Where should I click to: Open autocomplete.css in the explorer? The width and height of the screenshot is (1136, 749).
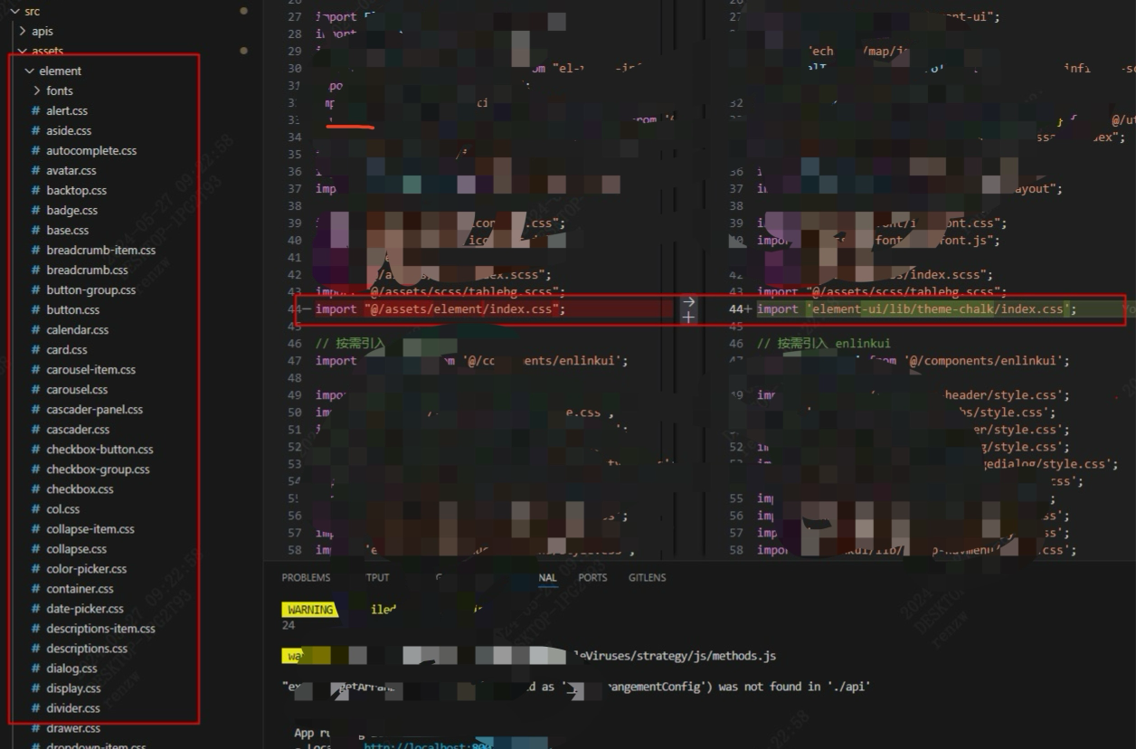point(91,151)
